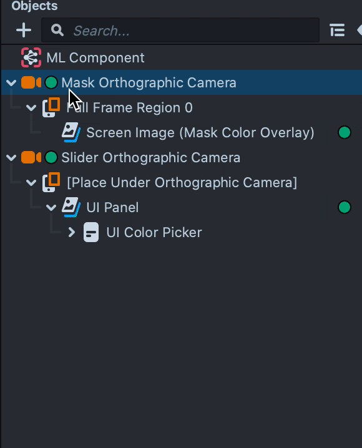Click the Screen Image picture icon

point(71,132)
